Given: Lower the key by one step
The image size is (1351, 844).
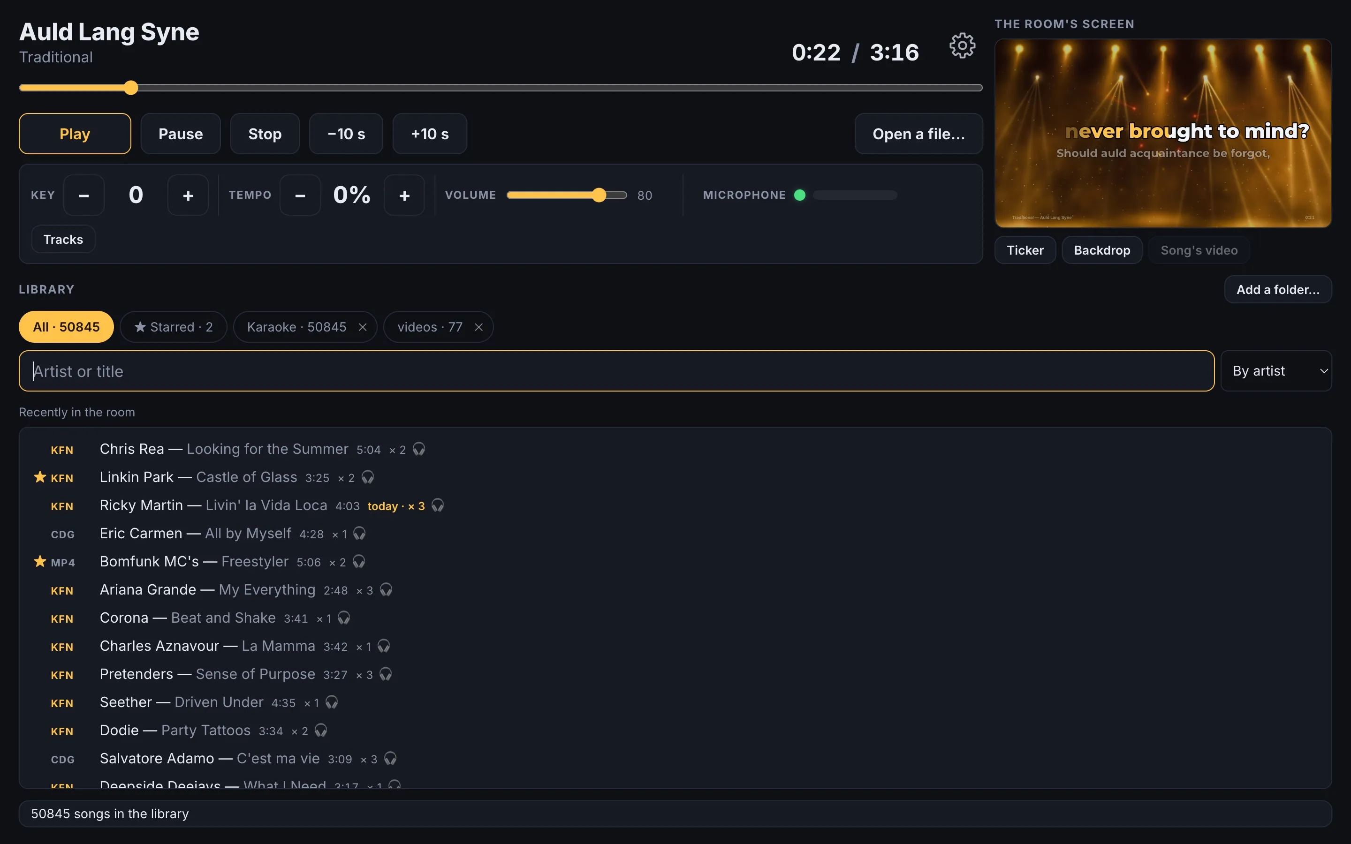Looking at the screenshot, I should click(84, 196).
